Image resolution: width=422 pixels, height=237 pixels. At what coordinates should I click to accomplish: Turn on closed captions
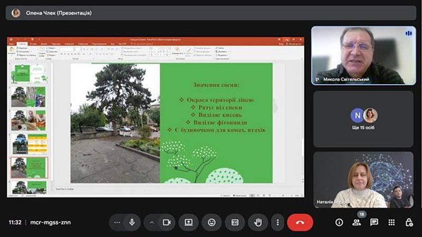click(x=235, y=222)
